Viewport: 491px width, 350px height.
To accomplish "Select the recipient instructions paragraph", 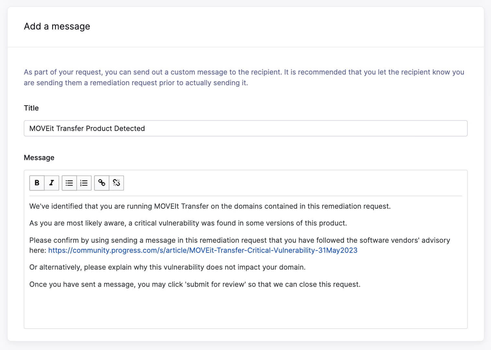I will coord(244,77).
